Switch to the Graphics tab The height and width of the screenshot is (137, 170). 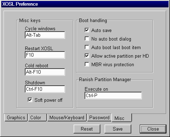(x=16, y=117)
